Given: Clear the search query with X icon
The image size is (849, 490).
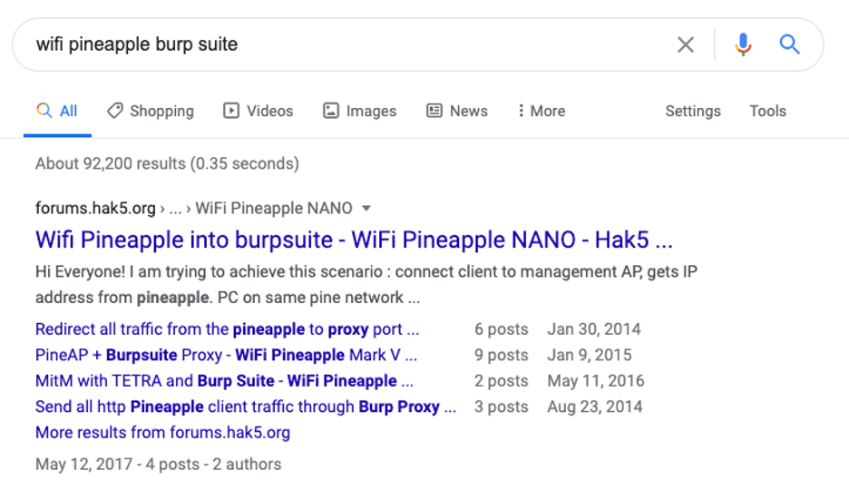Looking at the screenshot, I should pos(686,44).
